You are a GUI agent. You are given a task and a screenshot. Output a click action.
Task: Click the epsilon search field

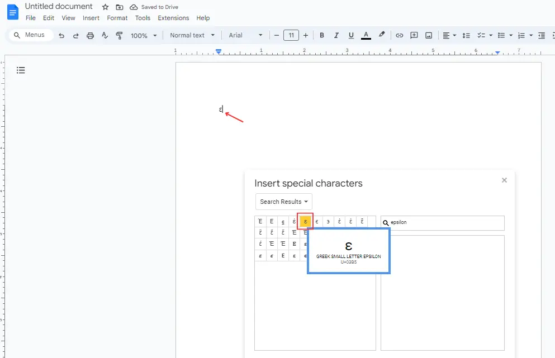443,223
